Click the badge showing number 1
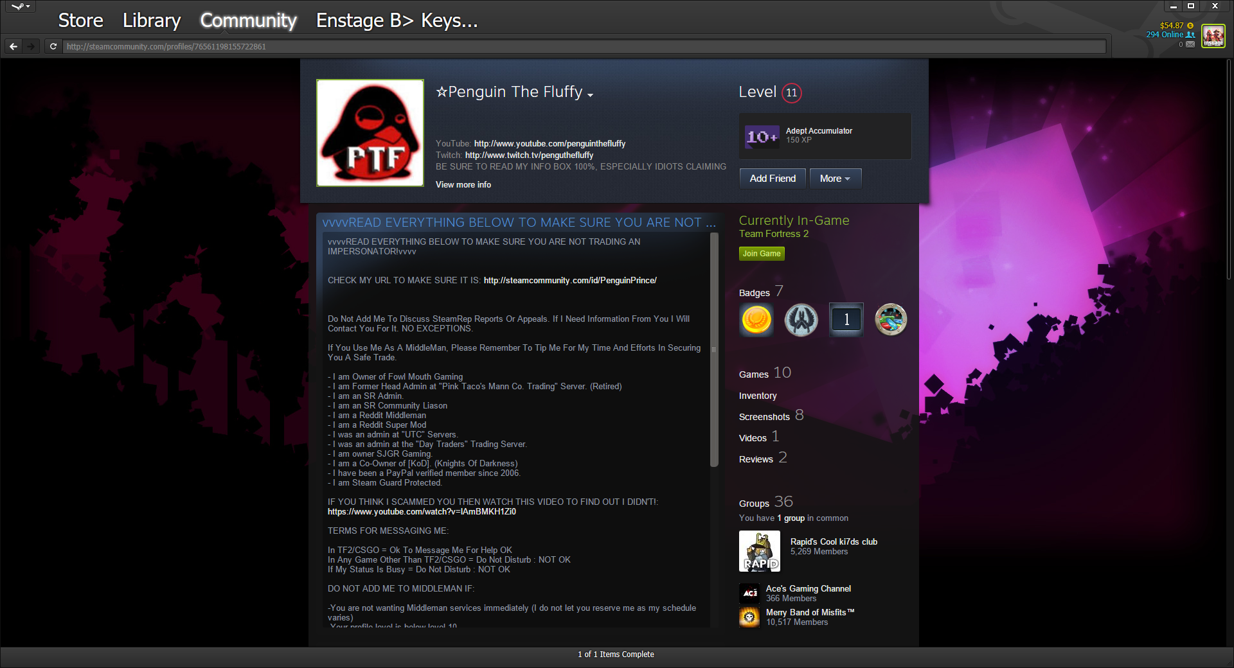This screenshot has height=668, width=1234. pos(846,319)
